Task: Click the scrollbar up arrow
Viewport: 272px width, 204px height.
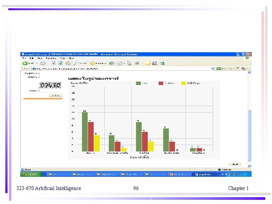Action: click(x=249, y=72)
